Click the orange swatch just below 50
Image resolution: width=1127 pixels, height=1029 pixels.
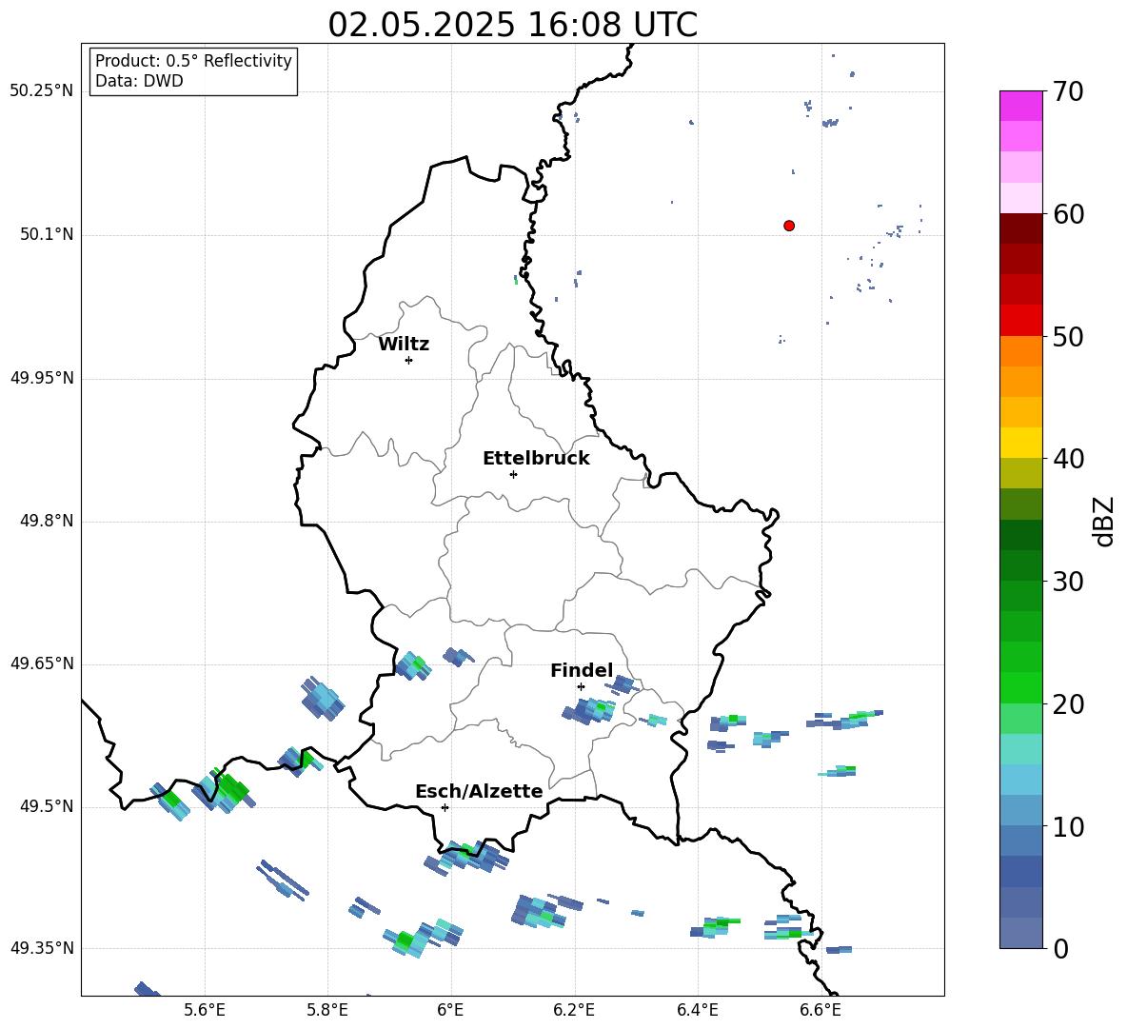click(x=1021, y=351)
